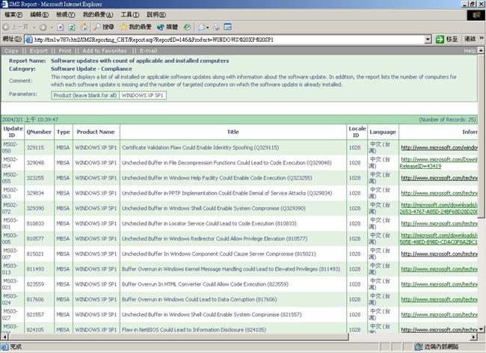Screen dimensions: 486x353
Task: Open the 檔案(F) File menu
Action: 13,14
